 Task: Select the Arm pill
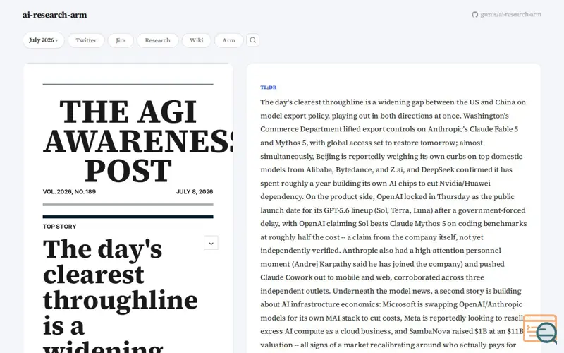(228, 40)
